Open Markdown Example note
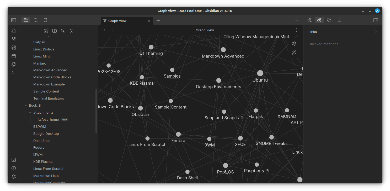The height and width of the screenshot is (191, 390). click(x=49, y=84)
